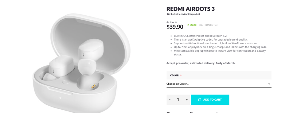Click the quantity input field
This screenshot has height=113, width=285.
point(178,100)
